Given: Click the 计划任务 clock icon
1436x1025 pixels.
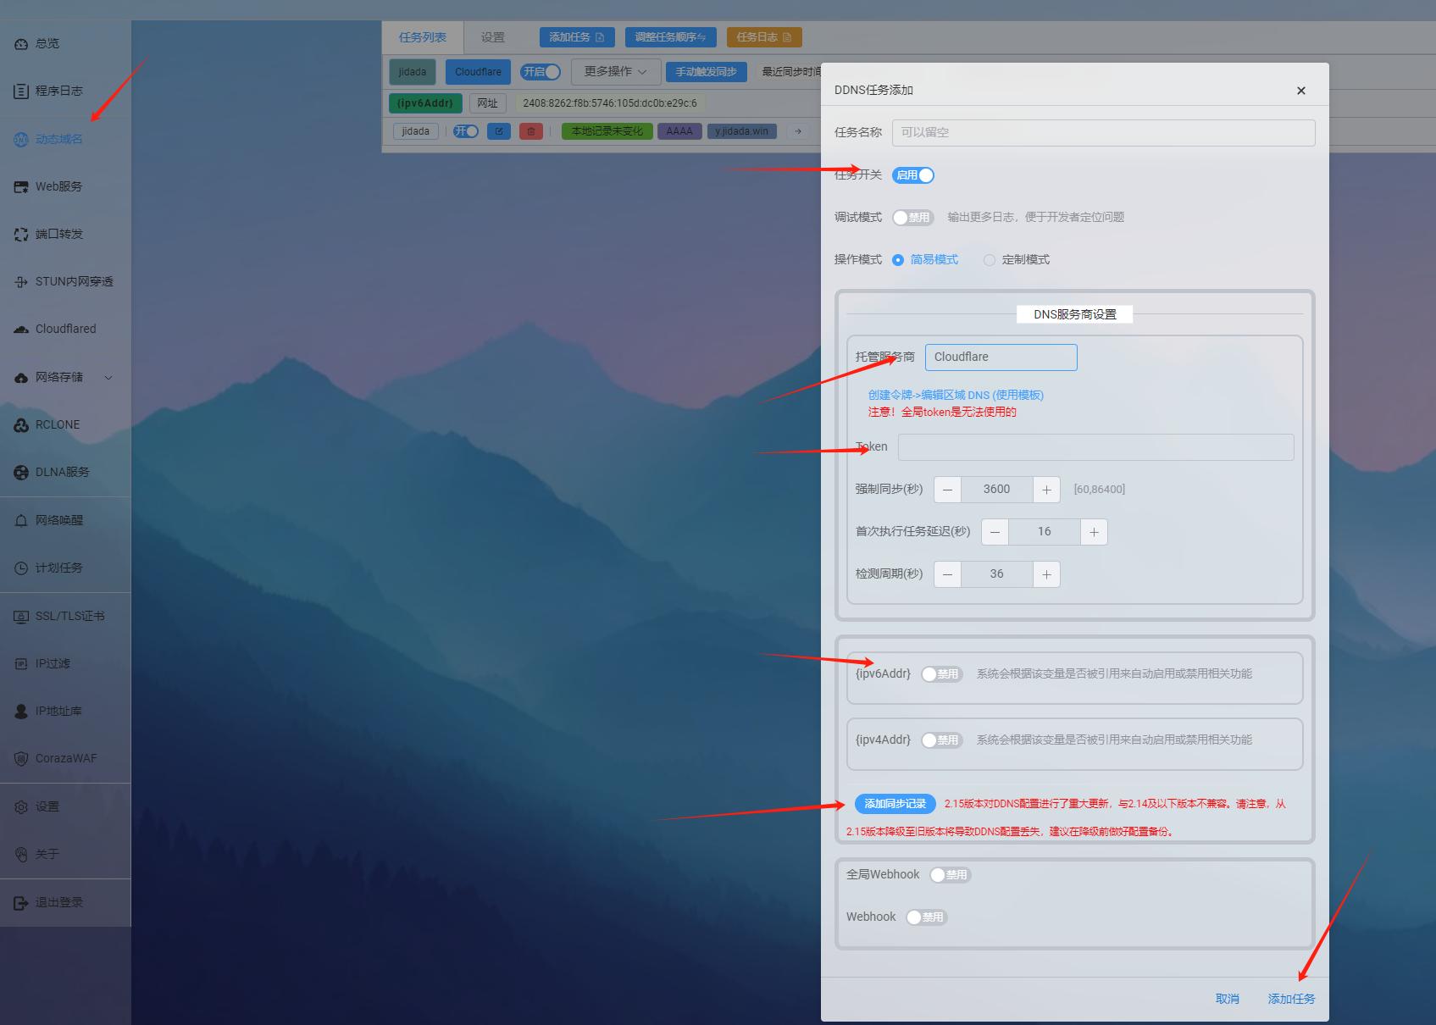Looking at the screenshot, I should pyautogui.click(x=21, y=568).
